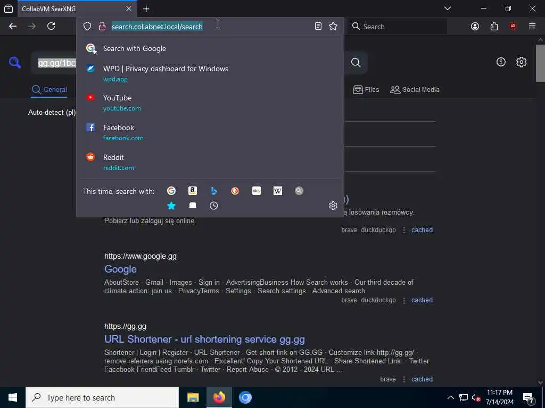Open File Explorer from the taskbar

pyautogui.click(x=193, y=397)
